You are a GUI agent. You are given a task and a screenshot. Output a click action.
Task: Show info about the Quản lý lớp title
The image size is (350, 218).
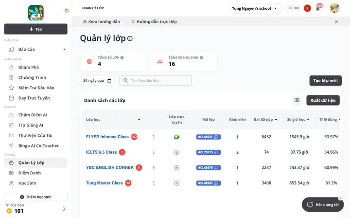tap(130, 38)
